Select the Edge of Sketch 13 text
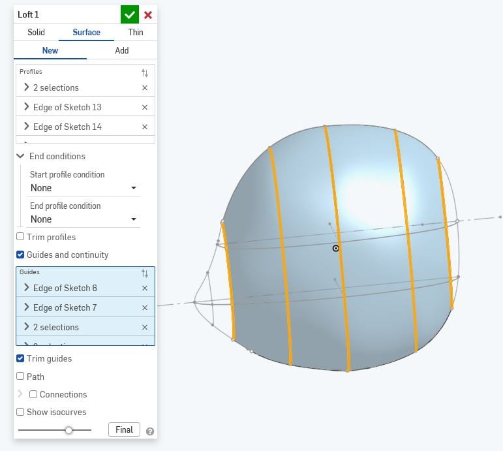The width and height of the screenshot is (503, 451). [67, 107]
